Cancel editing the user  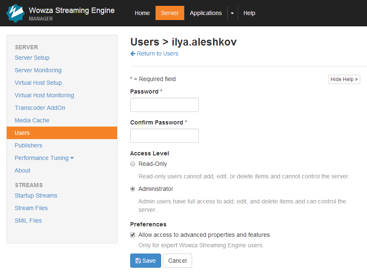(177, 261)
